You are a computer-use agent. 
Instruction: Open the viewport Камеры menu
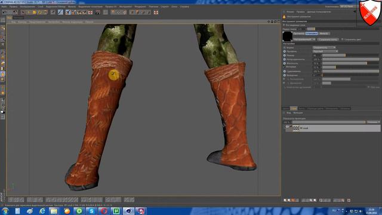22,21
